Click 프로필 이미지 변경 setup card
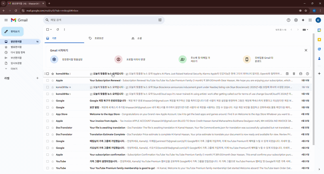324x174 pixels. pos(130,59)
